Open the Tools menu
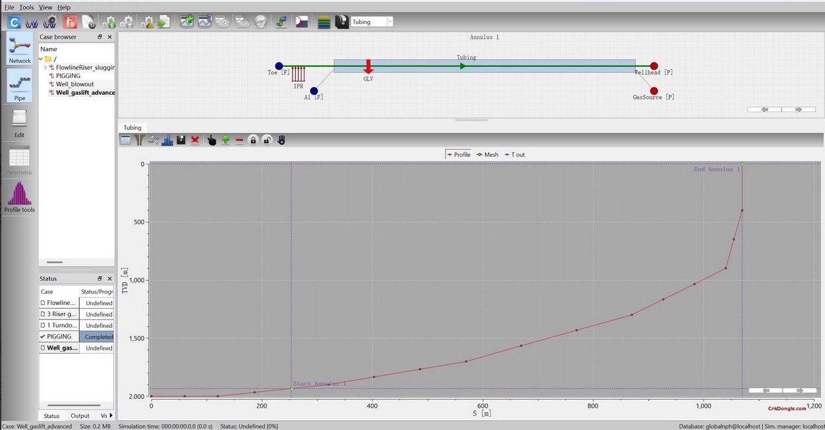 coord(26,7)
